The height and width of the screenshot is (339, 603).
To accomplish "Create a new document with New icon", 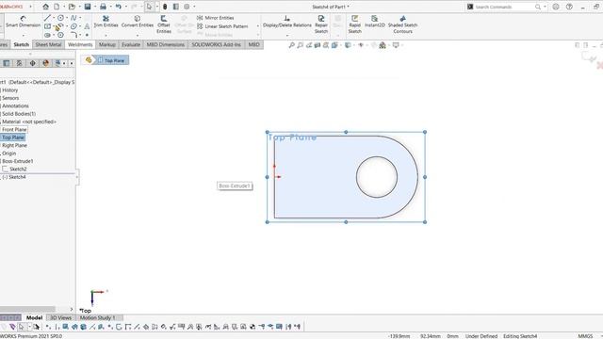I will pos(57,7).
